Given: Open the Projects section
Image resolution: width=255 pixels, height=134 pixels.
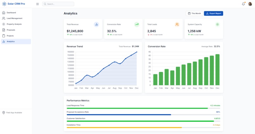Looking at the screenshot, I should pos(16,36).
